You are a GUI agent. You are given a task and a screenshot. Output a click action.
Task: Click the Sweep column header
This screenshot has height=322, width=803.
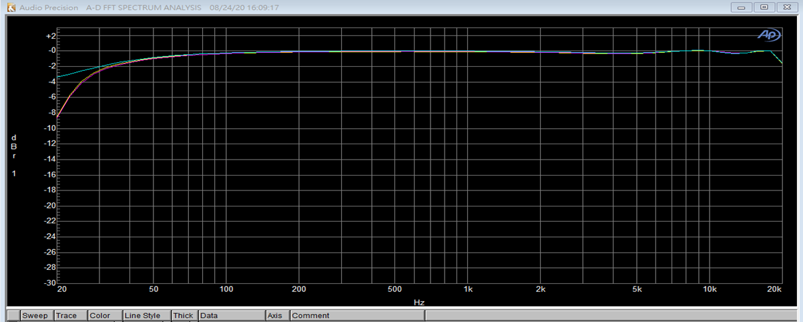(37, 315)
